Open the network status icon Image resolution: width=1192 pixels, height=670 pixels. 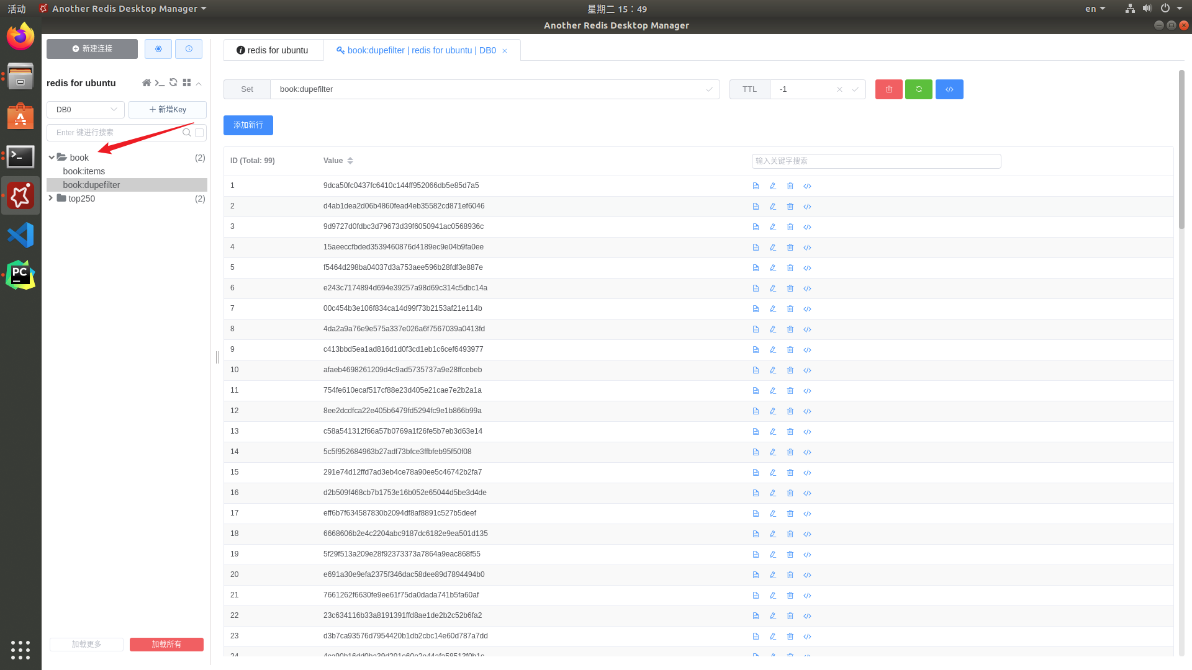1130,9
